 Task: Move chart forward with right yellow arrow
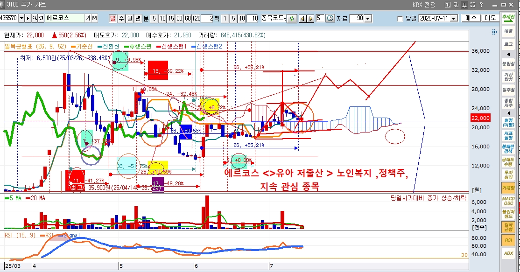[x=311, y=19]
